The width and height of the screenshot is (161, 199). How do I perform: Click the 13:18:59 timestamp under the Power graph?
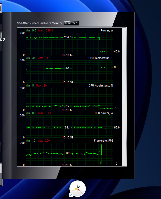point(68,55)
